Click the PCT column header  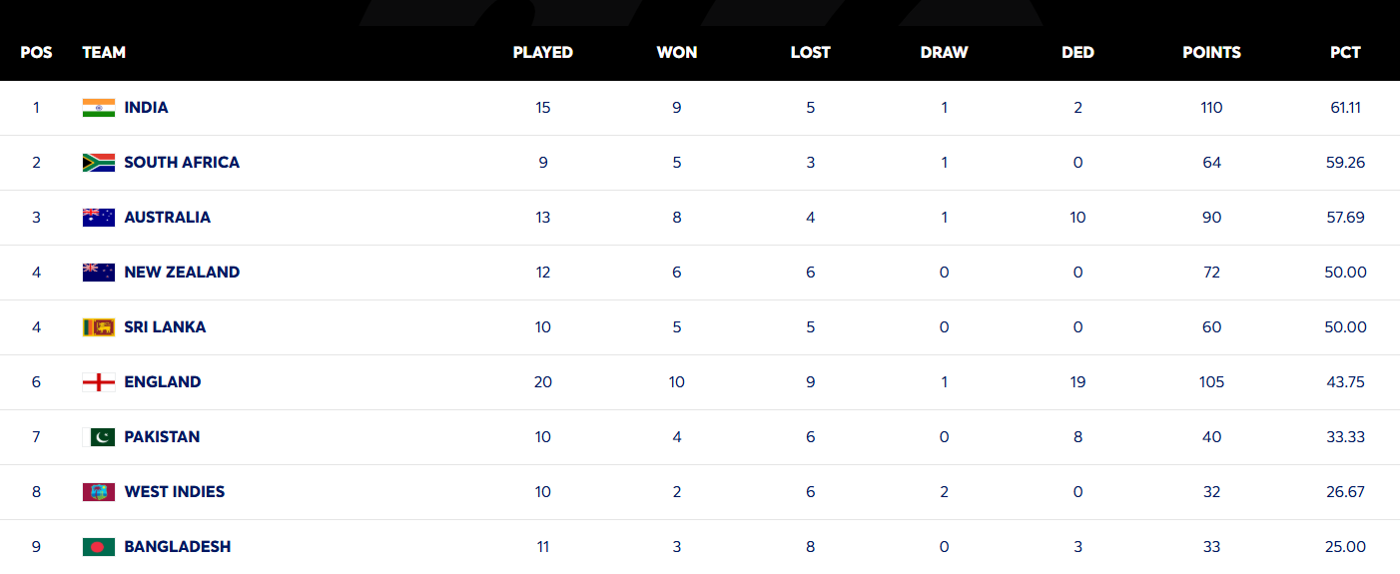1345,53
